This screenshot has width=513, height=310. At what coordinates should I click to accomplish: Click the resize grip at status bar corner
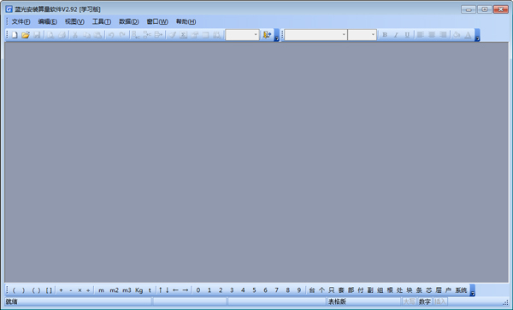tap(505, 302)
